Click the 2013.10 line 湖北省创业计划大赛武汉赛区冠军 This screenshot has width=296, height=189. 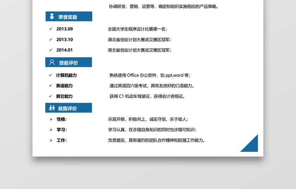pyautogui.click(x=140, y=40)
